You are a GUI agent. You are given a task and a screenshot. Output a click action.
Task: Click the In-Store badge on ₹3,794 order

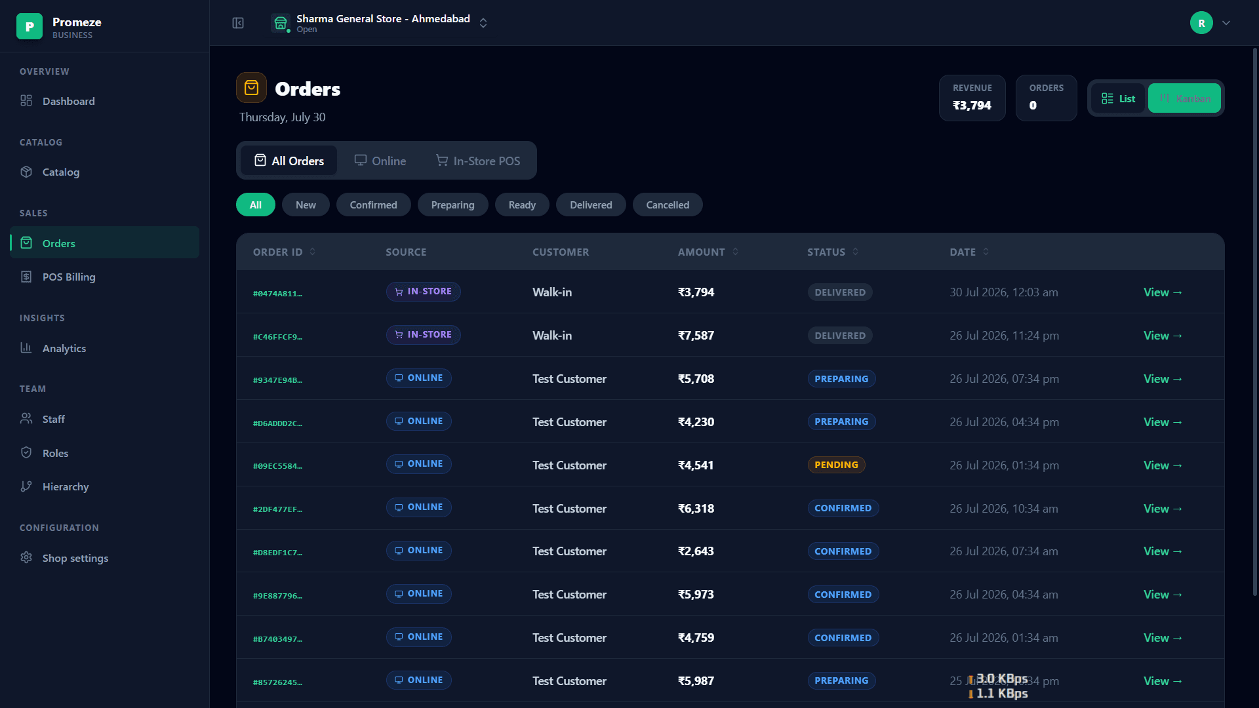point(423,292)
